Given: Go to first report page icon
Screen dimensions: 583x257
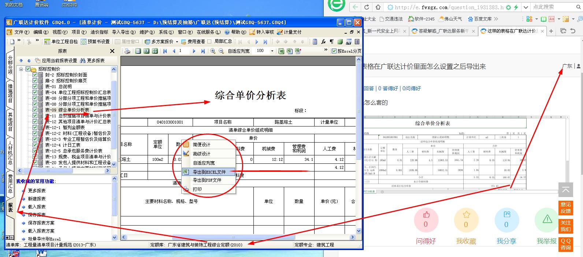Looking at the screenshot, I should pos(165,51).
